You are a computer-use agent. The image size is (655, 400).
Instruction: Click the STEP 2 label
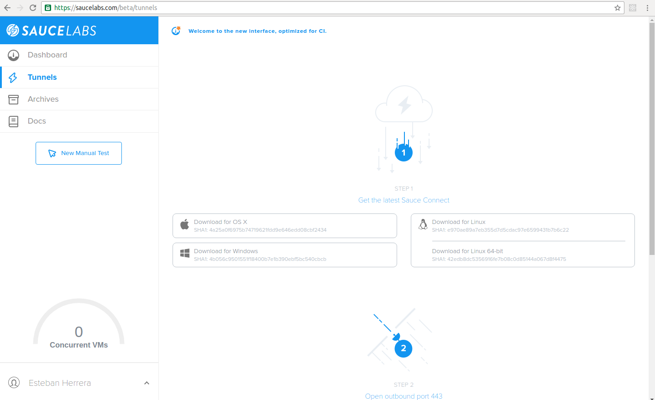point(404,384)
